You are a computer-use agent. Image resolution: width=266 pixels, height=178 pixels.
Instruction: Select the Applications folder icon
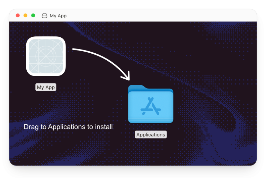click(x=151, y=104)
